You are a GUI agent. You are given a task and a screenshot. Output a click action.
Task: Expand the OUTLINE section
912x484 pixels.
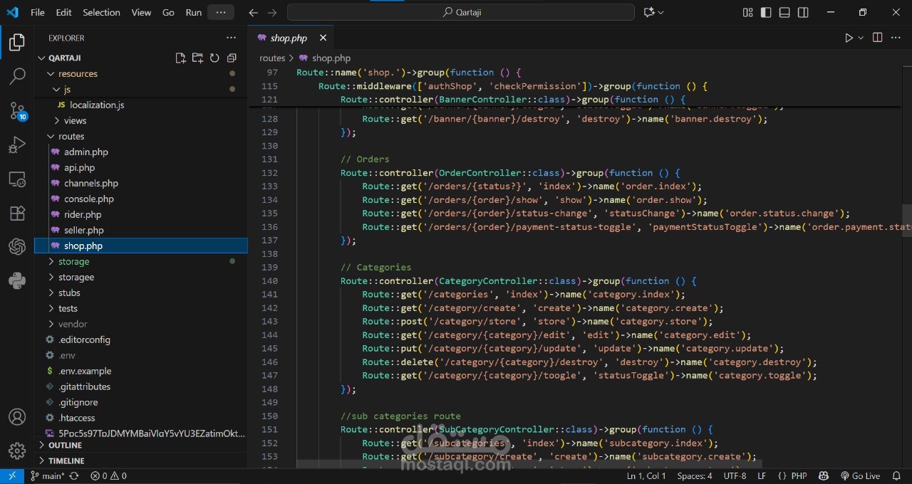coord(65,445)
